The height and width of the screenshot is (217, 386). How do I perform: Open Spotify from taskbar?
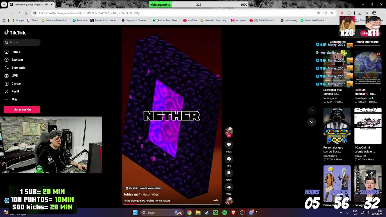224,212
